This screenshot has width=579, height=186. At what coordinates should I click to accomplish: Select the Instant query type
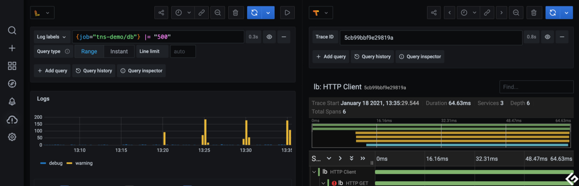119,51
